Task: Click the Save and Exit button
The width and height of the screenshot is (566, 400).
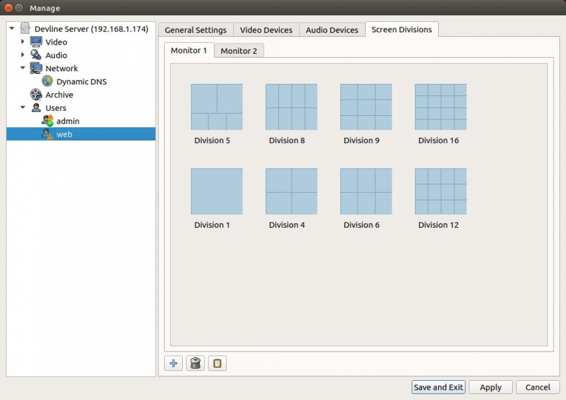Action: point(438,388)
